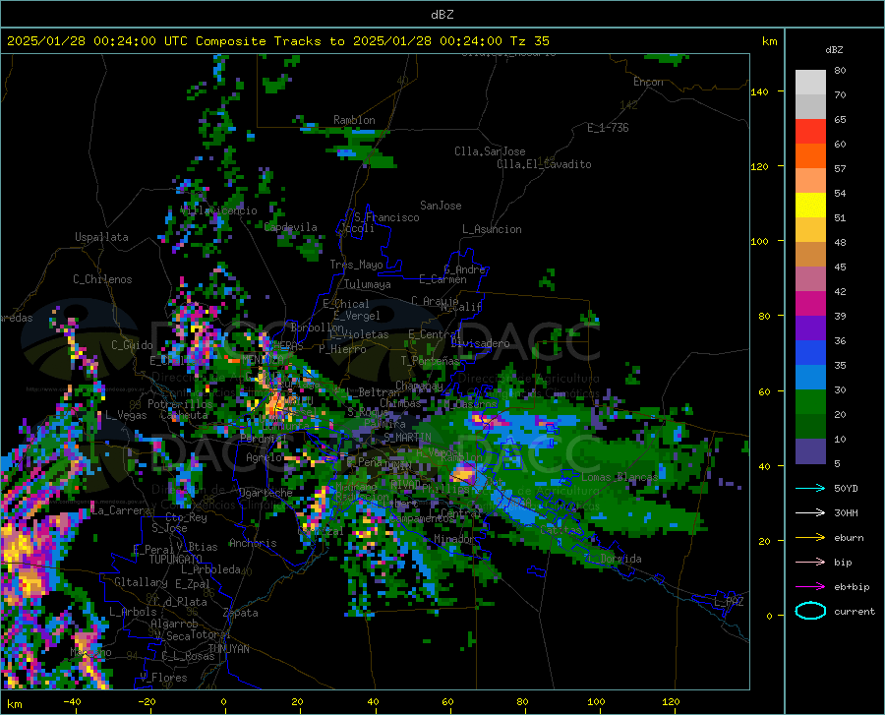Screen dimensions: 885x715
Task: Click the Minador place label
Action: 454,539
